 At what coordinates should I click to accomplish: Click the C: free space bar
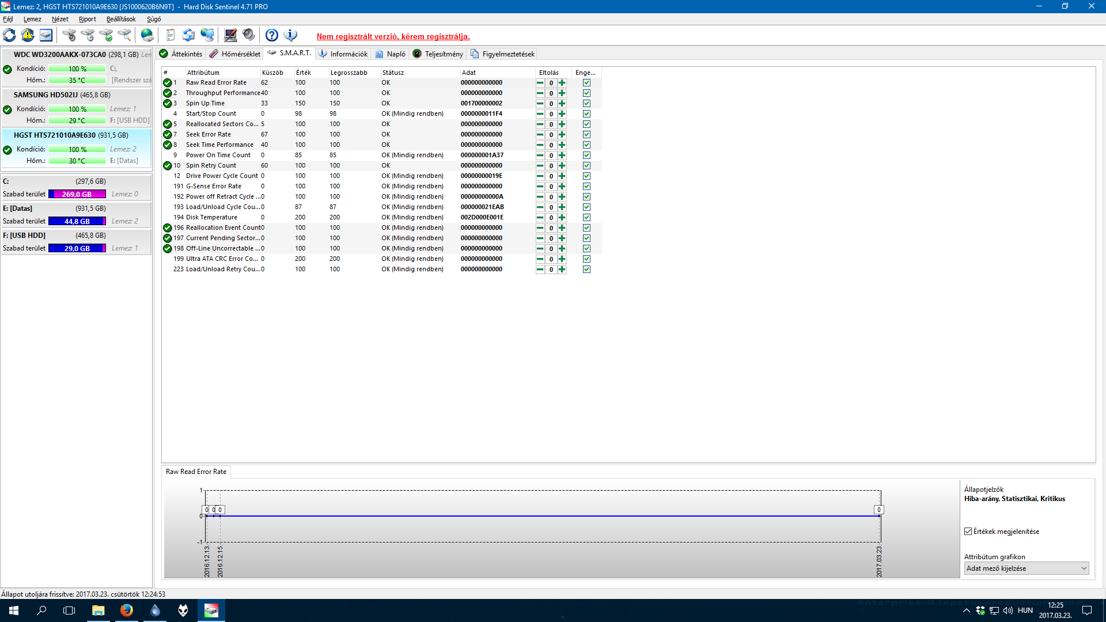(x=77, y=194)
